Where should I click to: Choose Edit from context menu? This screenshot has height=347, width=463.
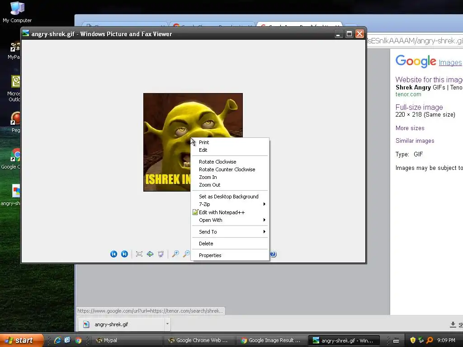tap(230, 150)
